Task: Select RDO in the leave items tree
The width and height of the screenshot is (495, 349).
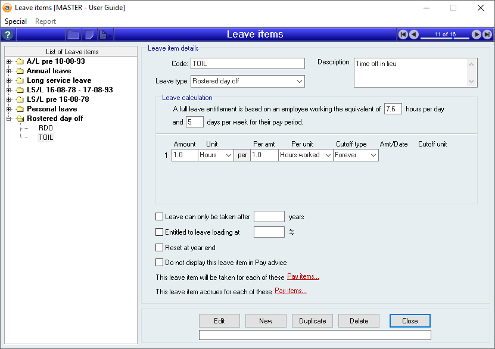Action: [x=45, y=128]
